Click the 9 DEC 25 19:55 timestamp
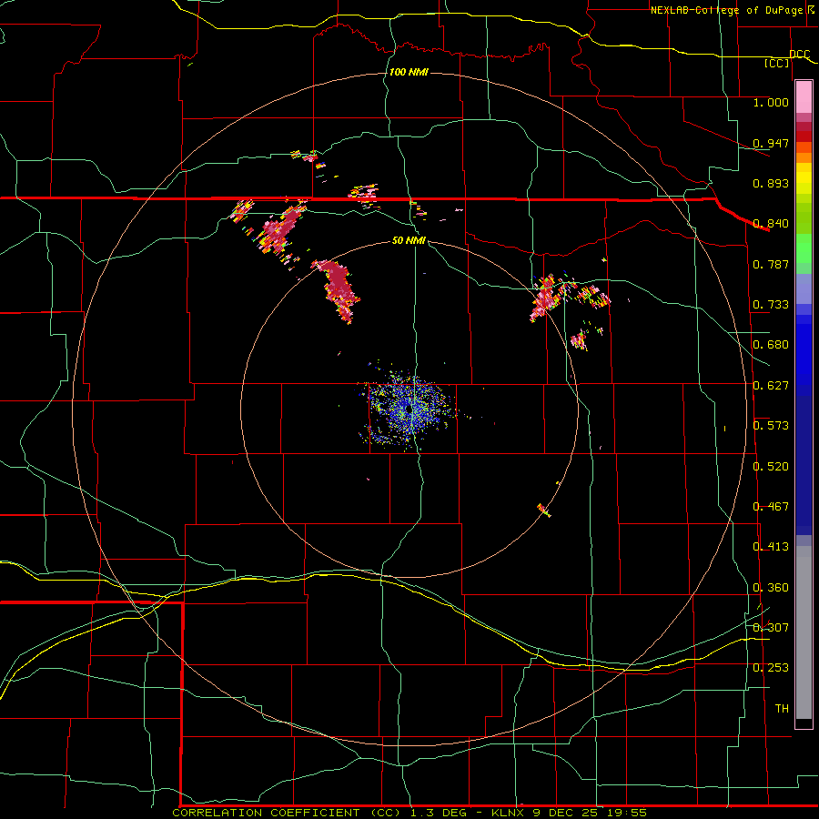 coord(590,813)
